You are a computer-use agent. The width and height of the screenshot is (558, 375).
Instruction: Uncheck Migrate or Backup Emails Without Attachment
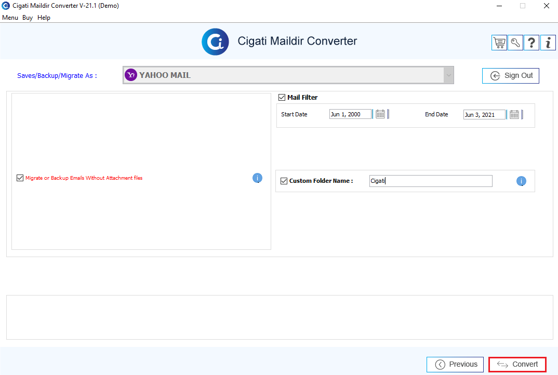click(20, 178)
